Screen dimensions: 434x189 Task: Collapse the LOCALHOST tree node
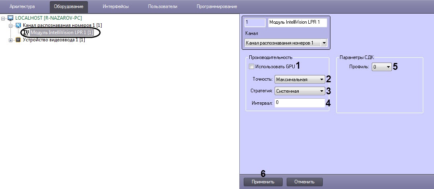[x=4, y=18]
